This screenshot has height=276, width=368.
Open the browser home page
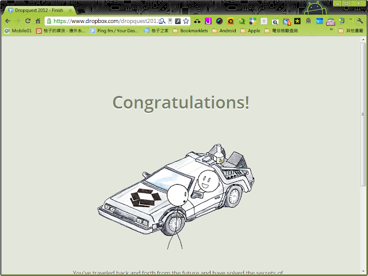pyautogui.click(x=38, y=21)
